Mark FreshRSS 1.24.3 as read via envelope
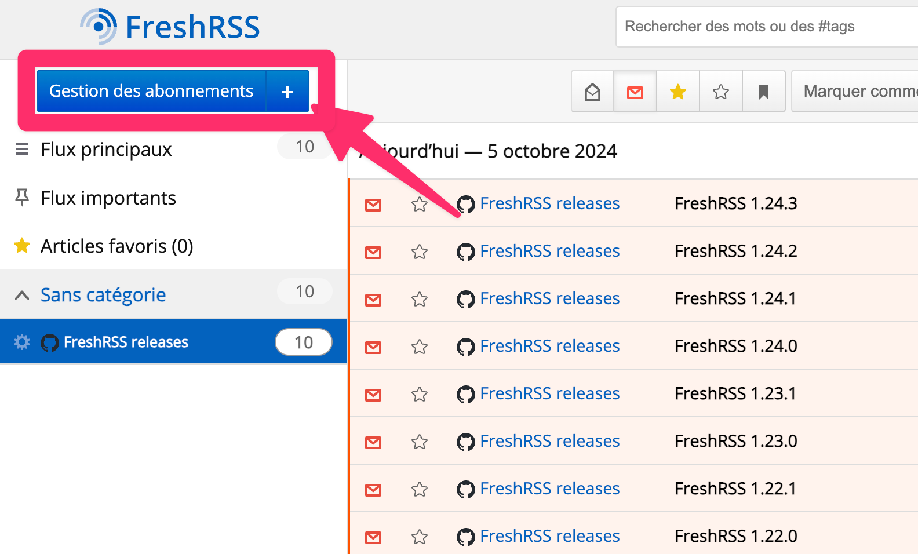 [373, 205]
